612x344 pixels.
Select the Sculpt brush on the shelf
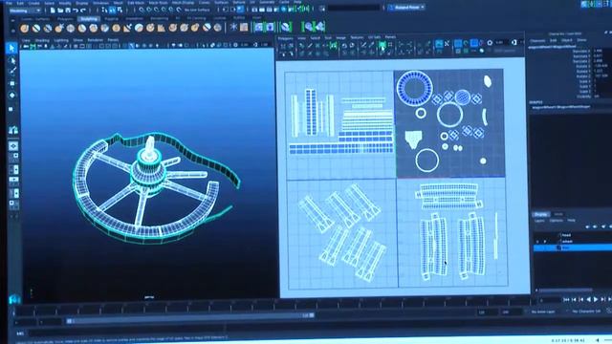click(25, 28)
